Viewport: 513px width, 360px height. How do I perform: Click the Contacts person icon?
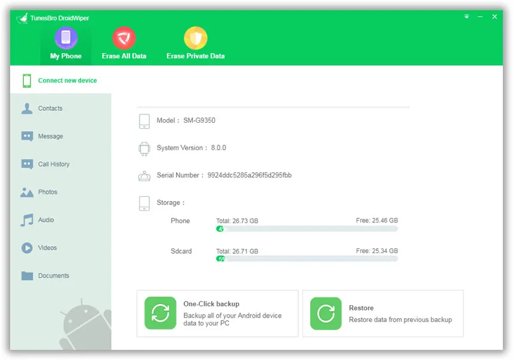(x=27, y=108)
